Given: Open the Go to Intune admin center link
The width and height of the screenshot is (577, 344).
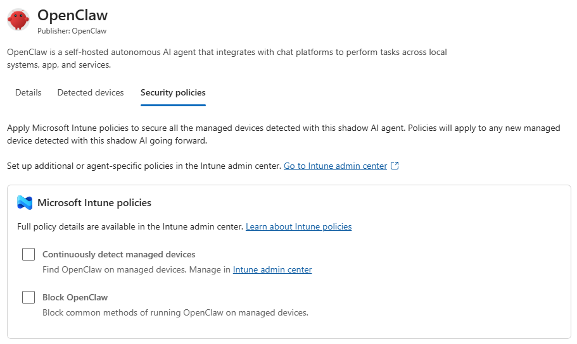Looking at the screenshot, I should (x=335, y=166).
